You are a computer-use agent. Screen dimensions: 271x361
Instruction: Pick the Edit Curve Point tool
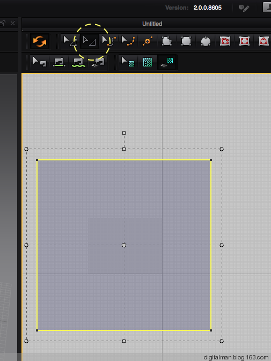pos(128,41)
